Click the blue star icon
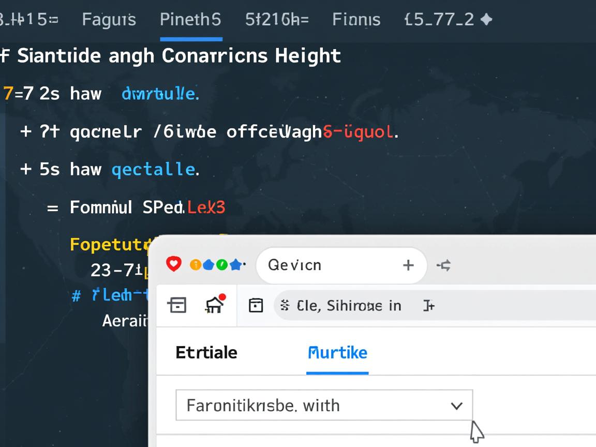Viewport: 596px width, 447px height. tap(236, 265)
